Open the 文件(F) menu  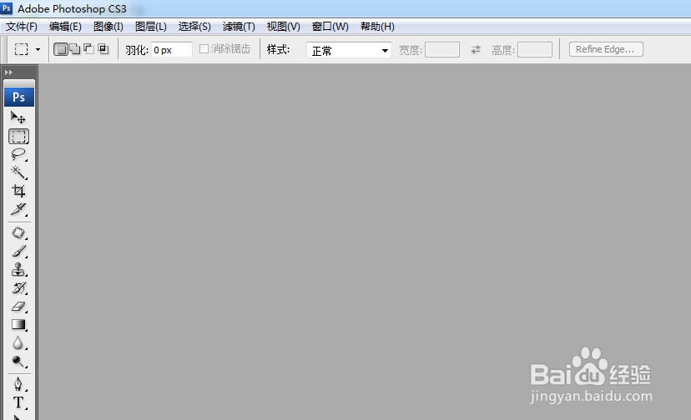pyautogui.click(x=21, y=27)
